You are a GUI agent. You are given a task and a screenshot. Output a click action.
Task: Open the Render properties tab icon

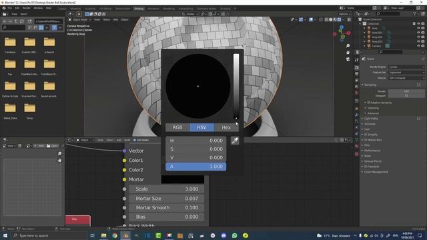(357, 67)
